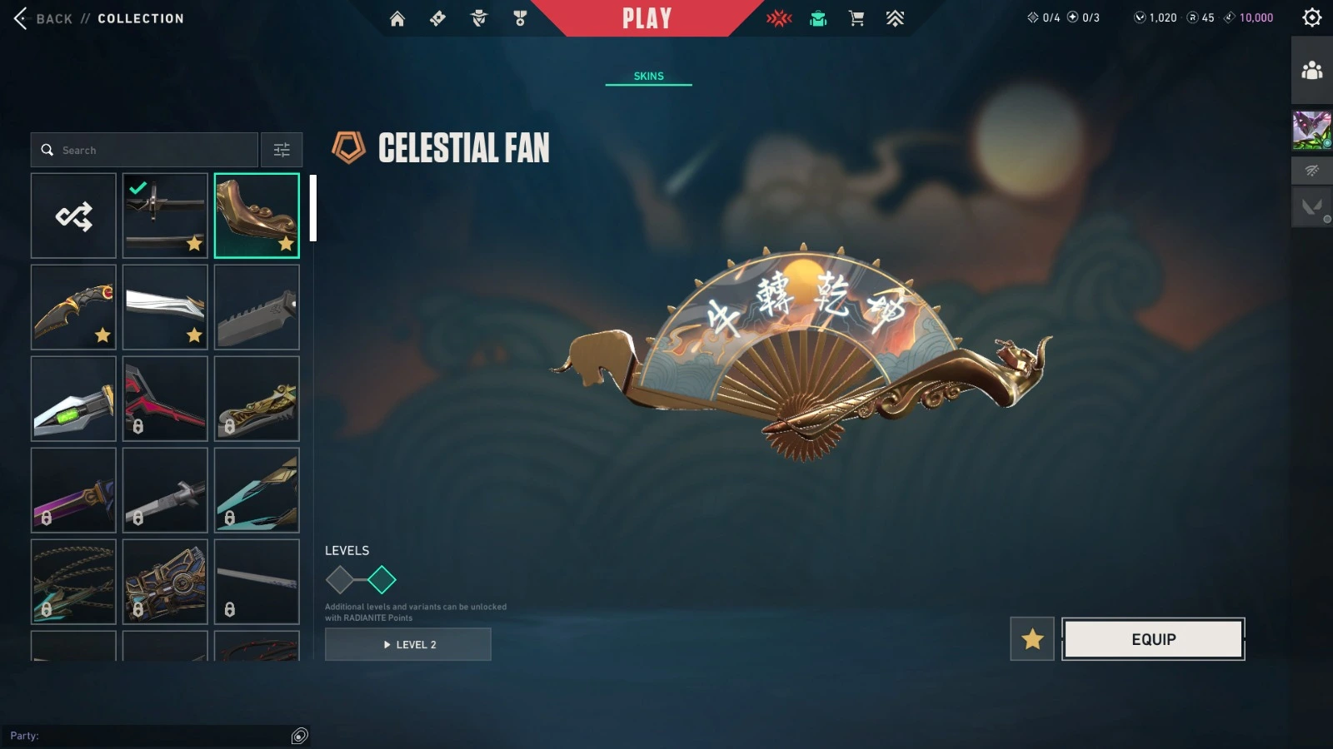Open the home icon in top navigation

397,18
